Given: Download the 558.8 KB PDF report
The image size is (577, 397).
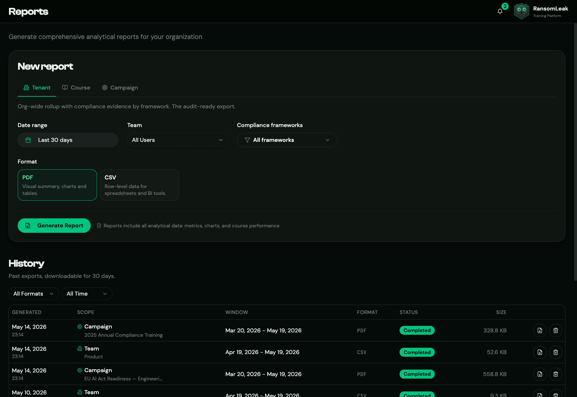Looking at the screenshot, I should pos(540,374).
